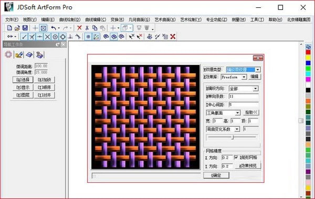Click the 2D shape navigation panel icon
The height and width of the screenshot is (199, 315).
point(8,54)
